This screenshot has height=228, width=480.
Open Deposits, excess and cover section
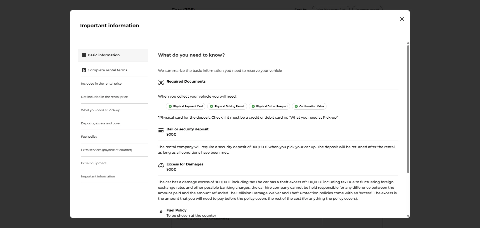click(101, 123)
